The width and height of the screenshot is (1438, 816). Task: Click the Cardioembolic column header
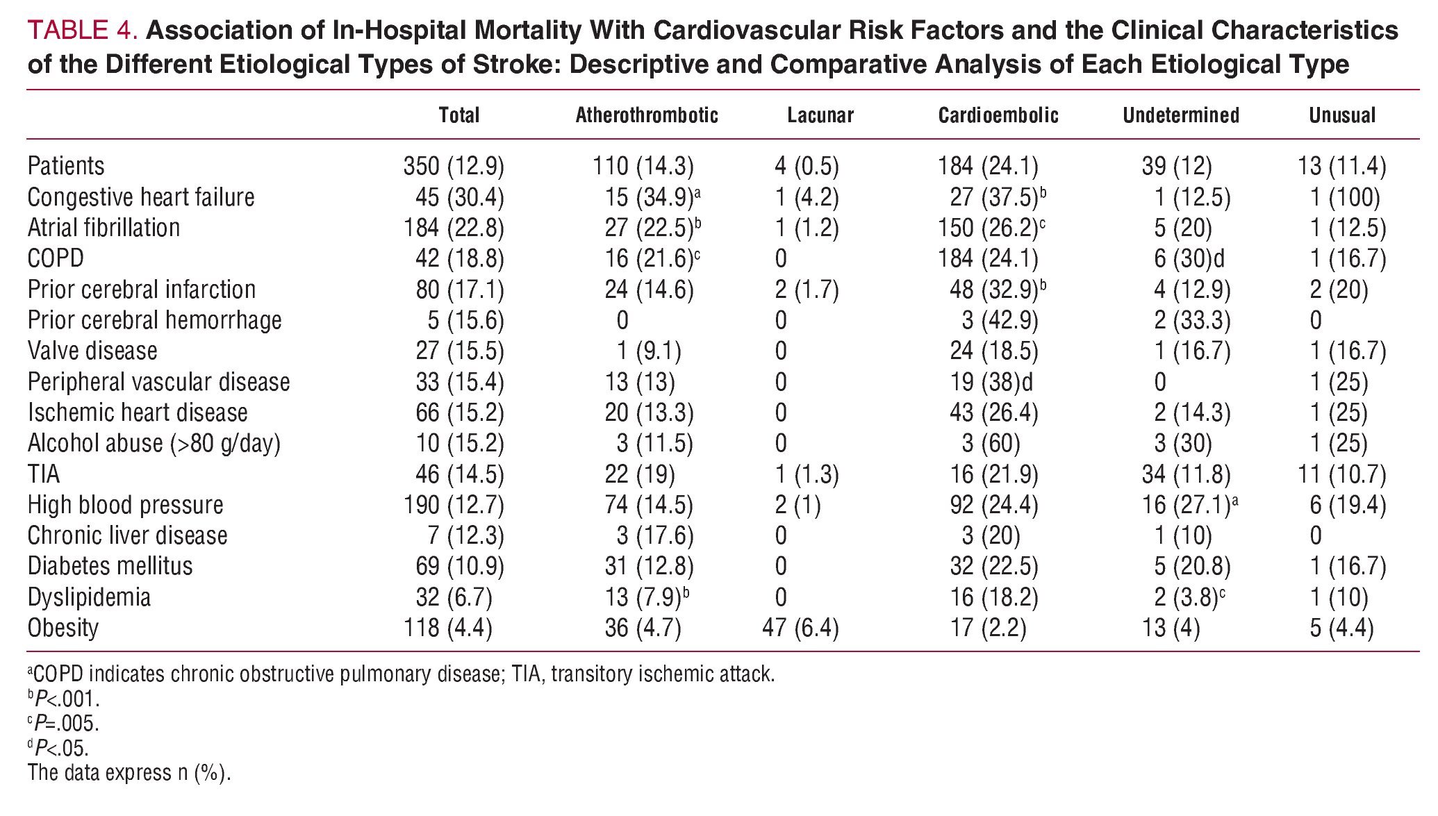coord(998,115)
